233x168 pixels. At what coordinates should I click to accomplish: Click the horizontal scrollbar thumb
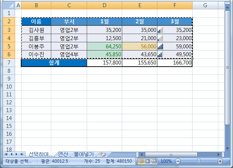[x=171, y=155]
